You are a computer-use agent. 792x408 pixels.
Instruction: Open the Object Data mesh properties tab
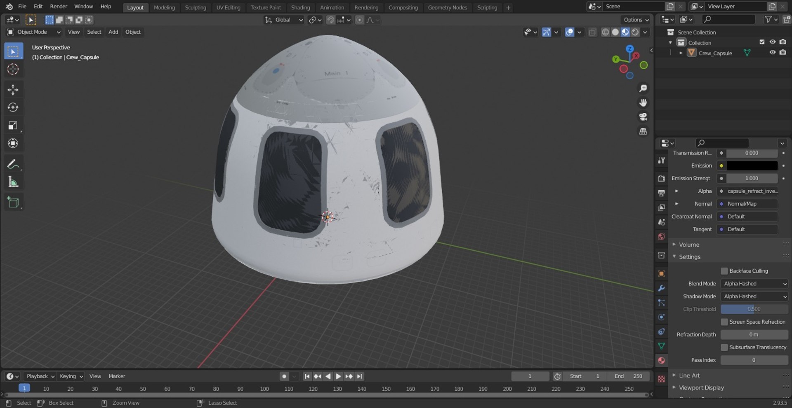(661, 346)
